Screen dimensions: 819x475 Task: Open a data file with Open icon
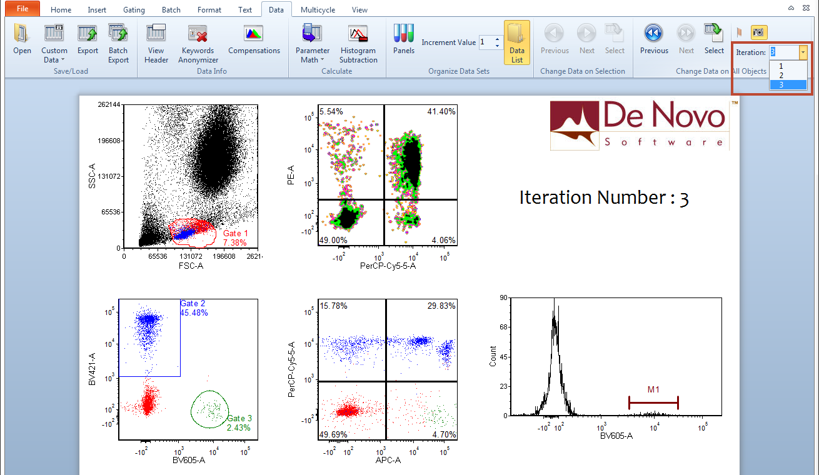pyautogui.click(x=22, y=39)
